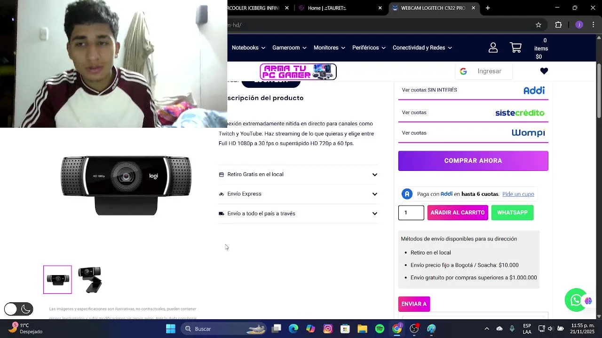Bookmark this page with the star icon
602x338 pixels.
pyautogui.click(x=539, y=25)
